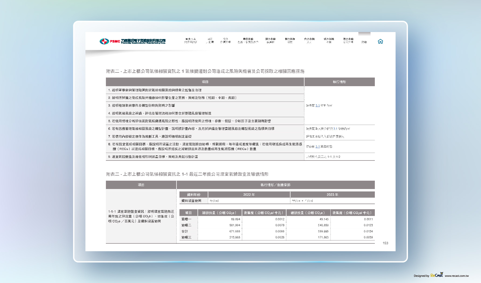Click the 2022 年 column header

(249, 195)
